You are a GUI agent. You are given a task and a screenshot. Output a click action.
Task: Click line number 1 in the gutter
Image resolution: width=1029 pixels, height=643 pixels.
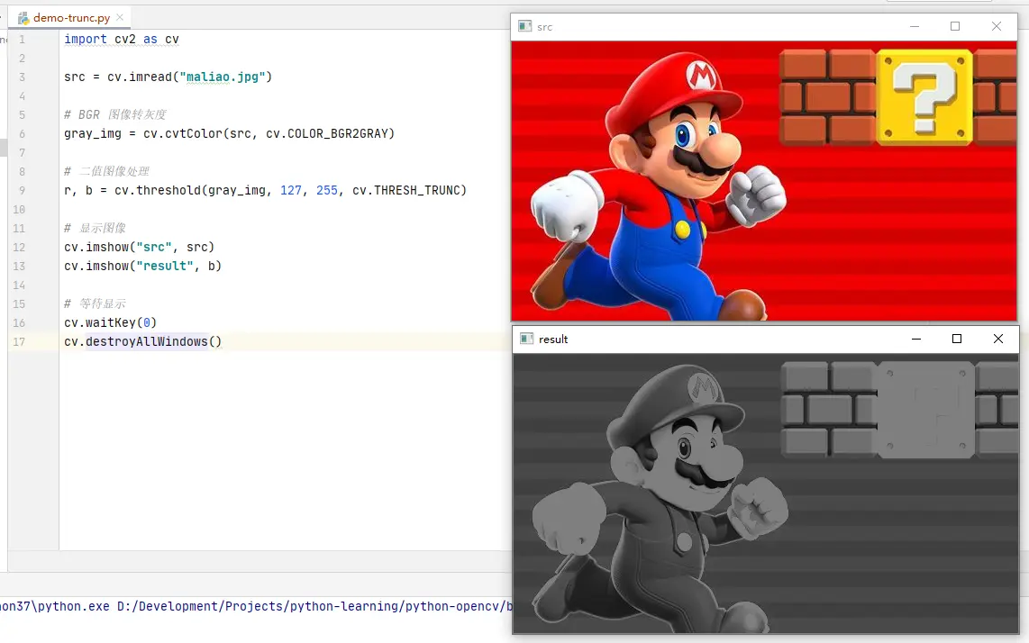(x=22, y=40)
